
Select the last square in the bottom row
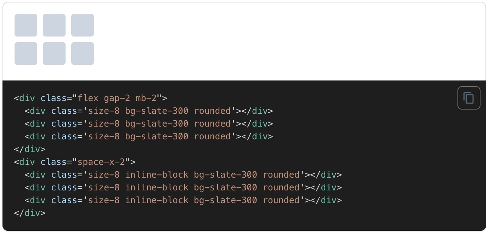click(83, 54)
